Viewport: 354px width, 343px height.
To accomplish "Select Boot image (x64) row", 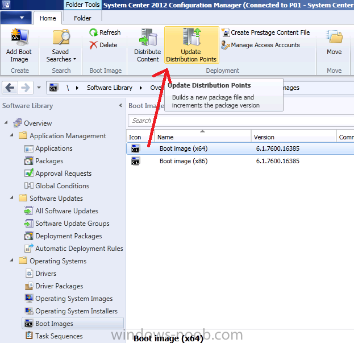I will coord(240,148).
